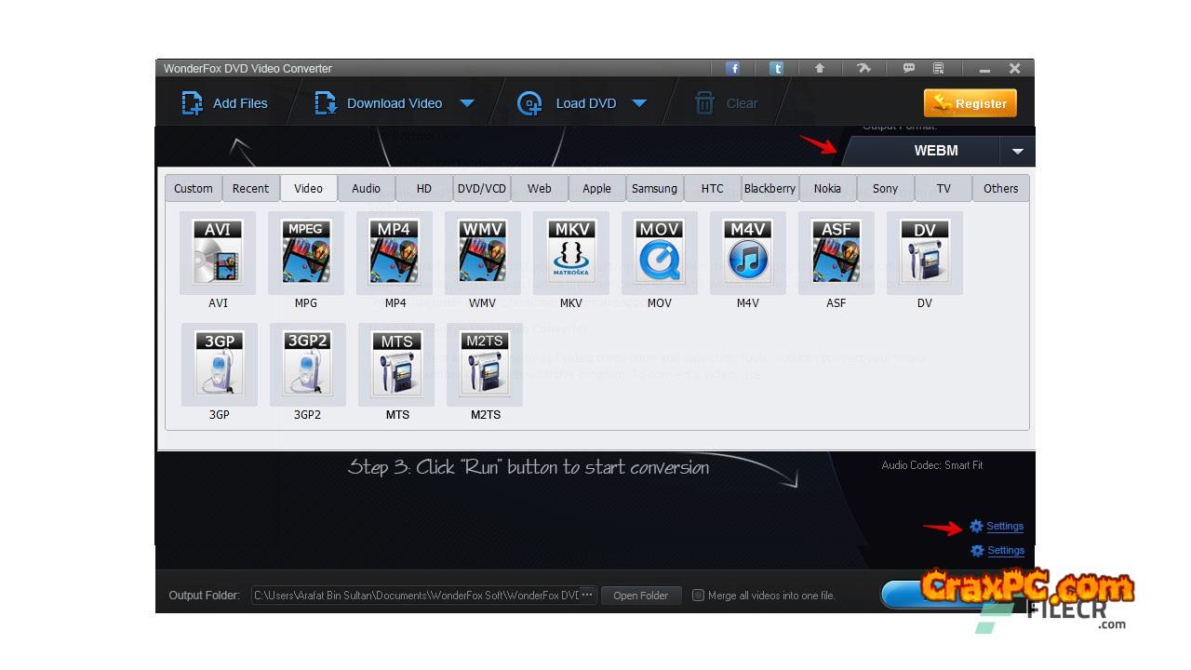This screenshot has height=670, width=1191.
Task: Open the WEBM output format dropdown
Action: tap(1017, 151)
